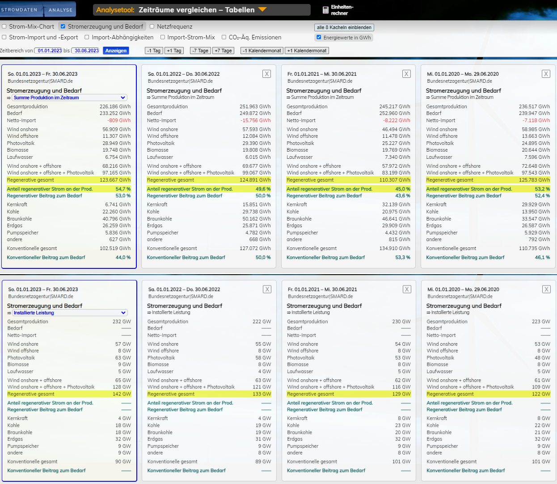Close the 2021 Summe Produktion tile

click(406, 74)
